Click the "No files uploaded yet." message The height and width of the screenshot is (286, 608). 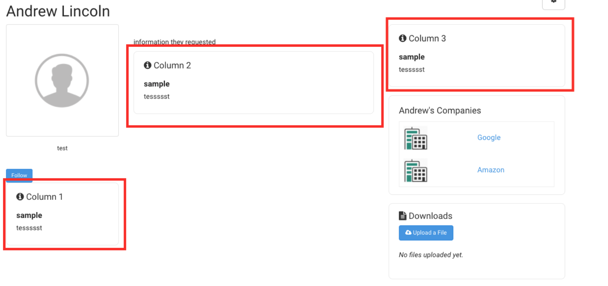coord(431,255)
